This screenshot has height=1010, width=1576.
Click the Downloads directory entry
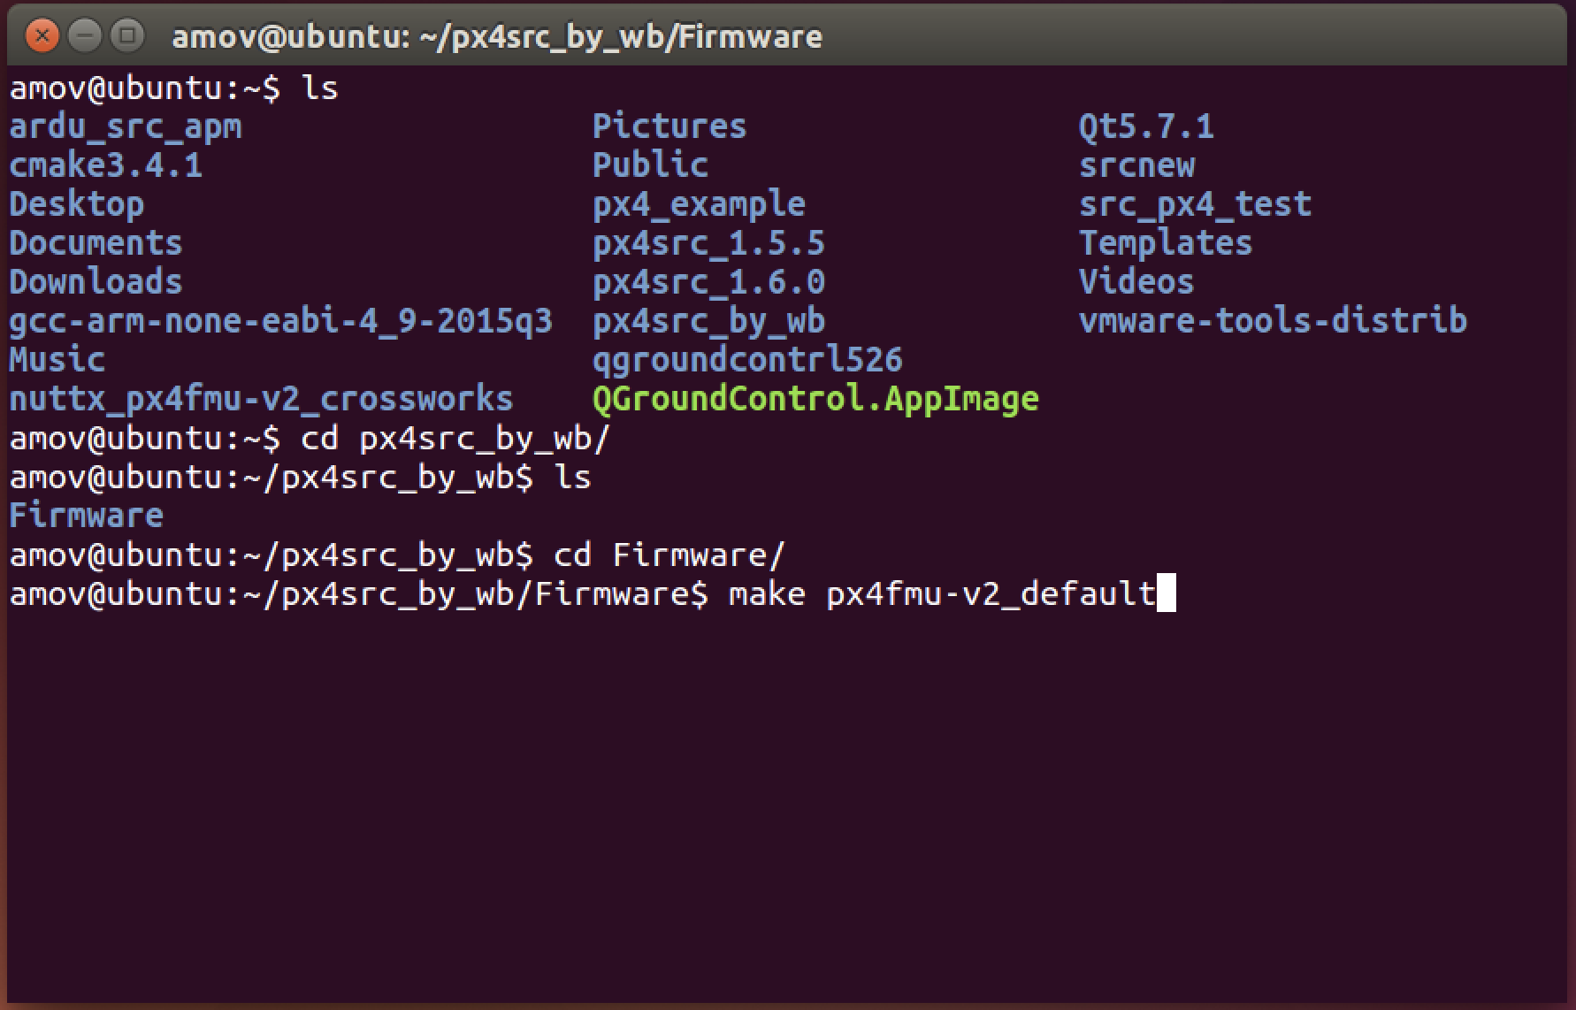96,281
